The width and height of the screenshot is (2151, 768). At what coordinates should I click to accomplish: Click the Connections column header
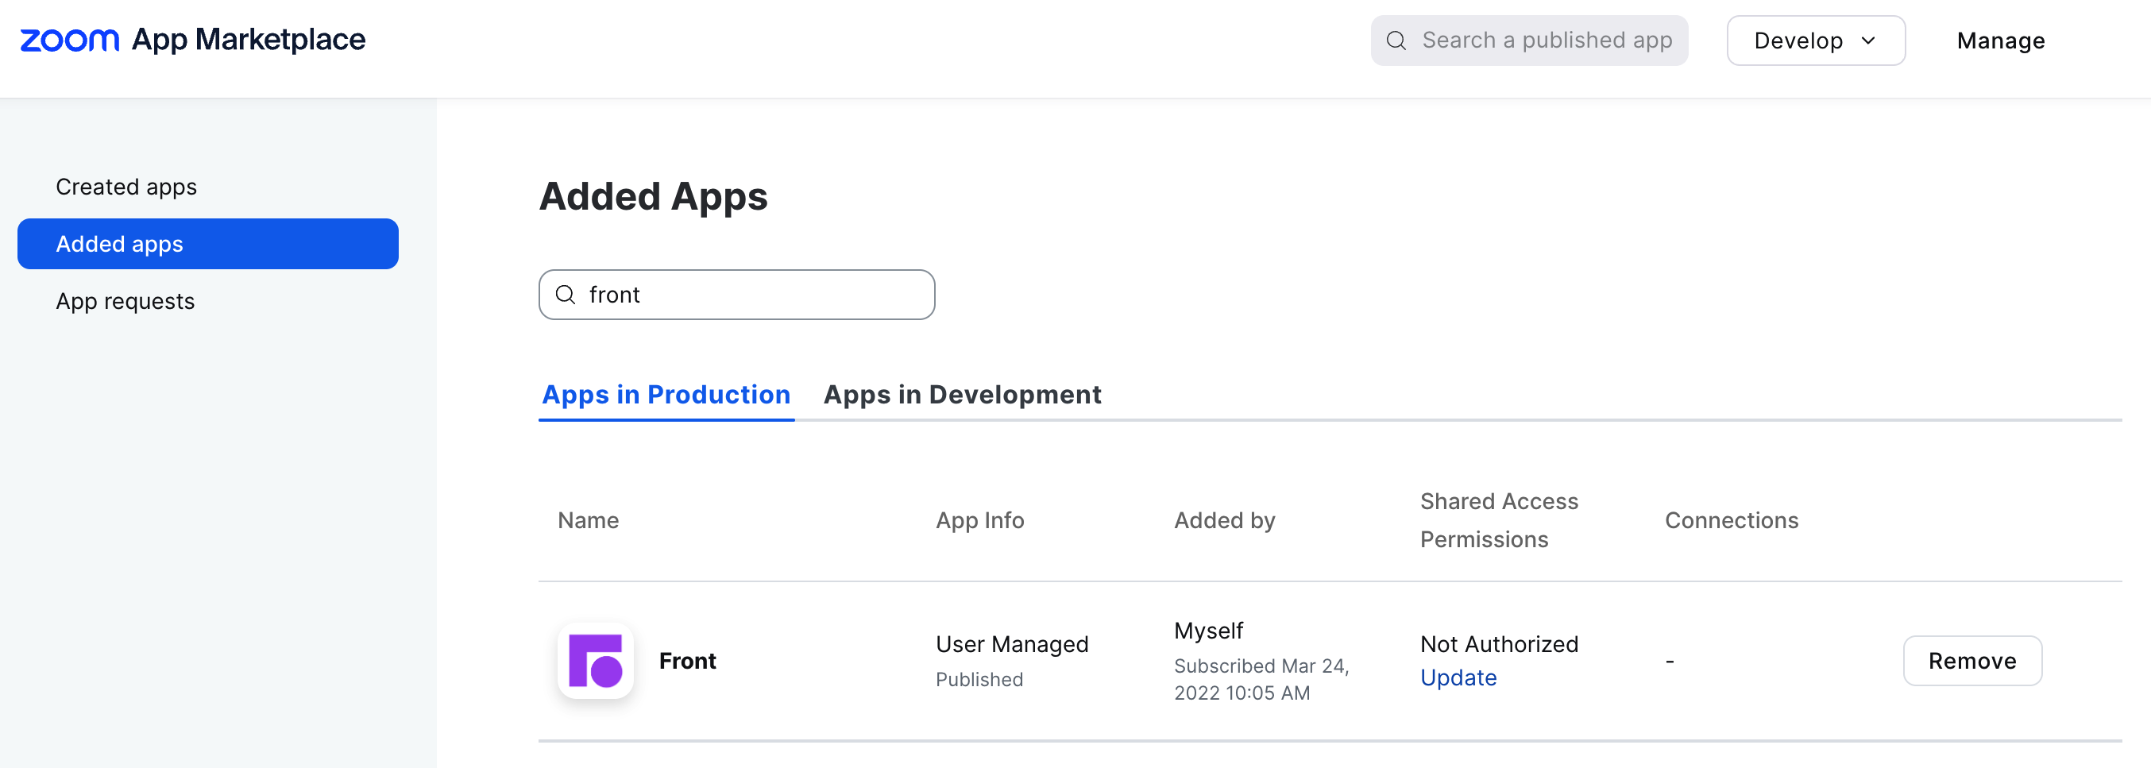coord(1731,520)
